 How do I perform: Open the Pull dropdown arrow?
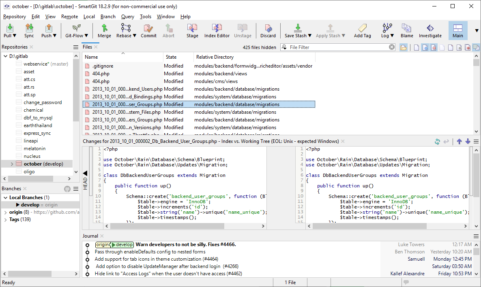pyautogui.click(x=15, y=36)
